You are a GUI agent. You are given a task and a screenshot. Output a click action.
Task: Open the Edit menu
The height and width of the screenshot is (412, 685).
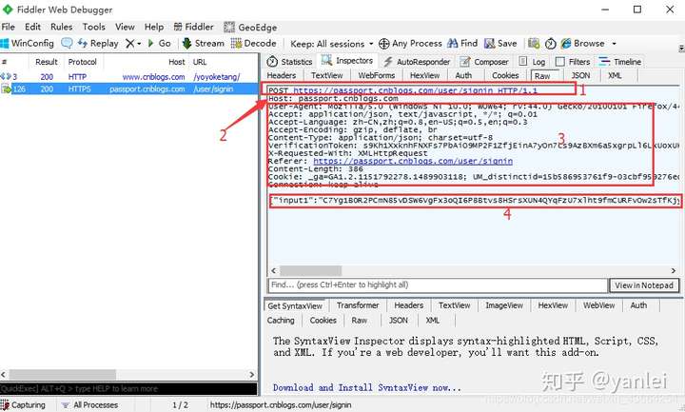(x=32, y=27)
